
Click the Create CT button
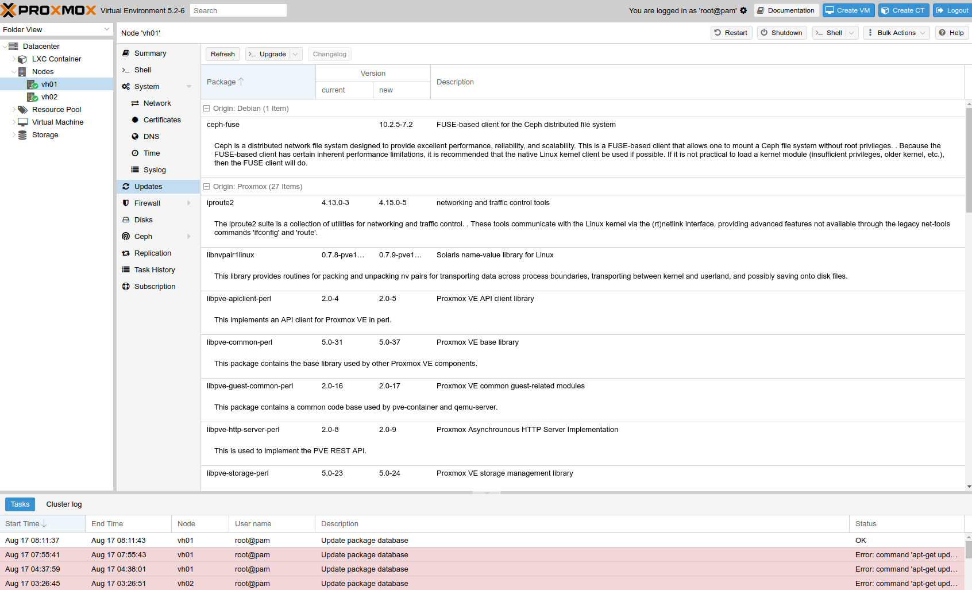[904, 10]
